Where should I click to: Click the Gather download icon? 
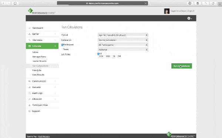(30, 34)
